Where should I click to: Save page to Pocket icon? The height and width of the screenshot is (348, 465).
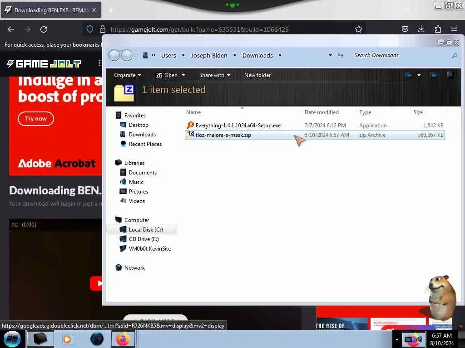405,29
